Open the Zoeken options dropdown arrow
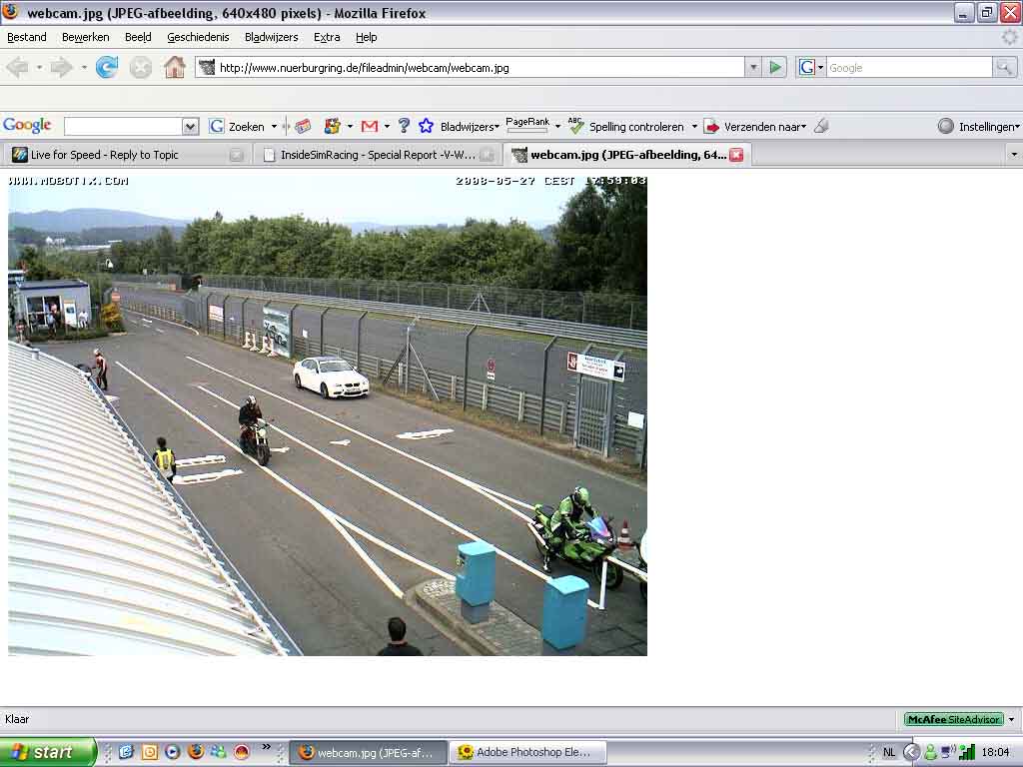This screenshot has height=767, width=1023. click(274, 126)
